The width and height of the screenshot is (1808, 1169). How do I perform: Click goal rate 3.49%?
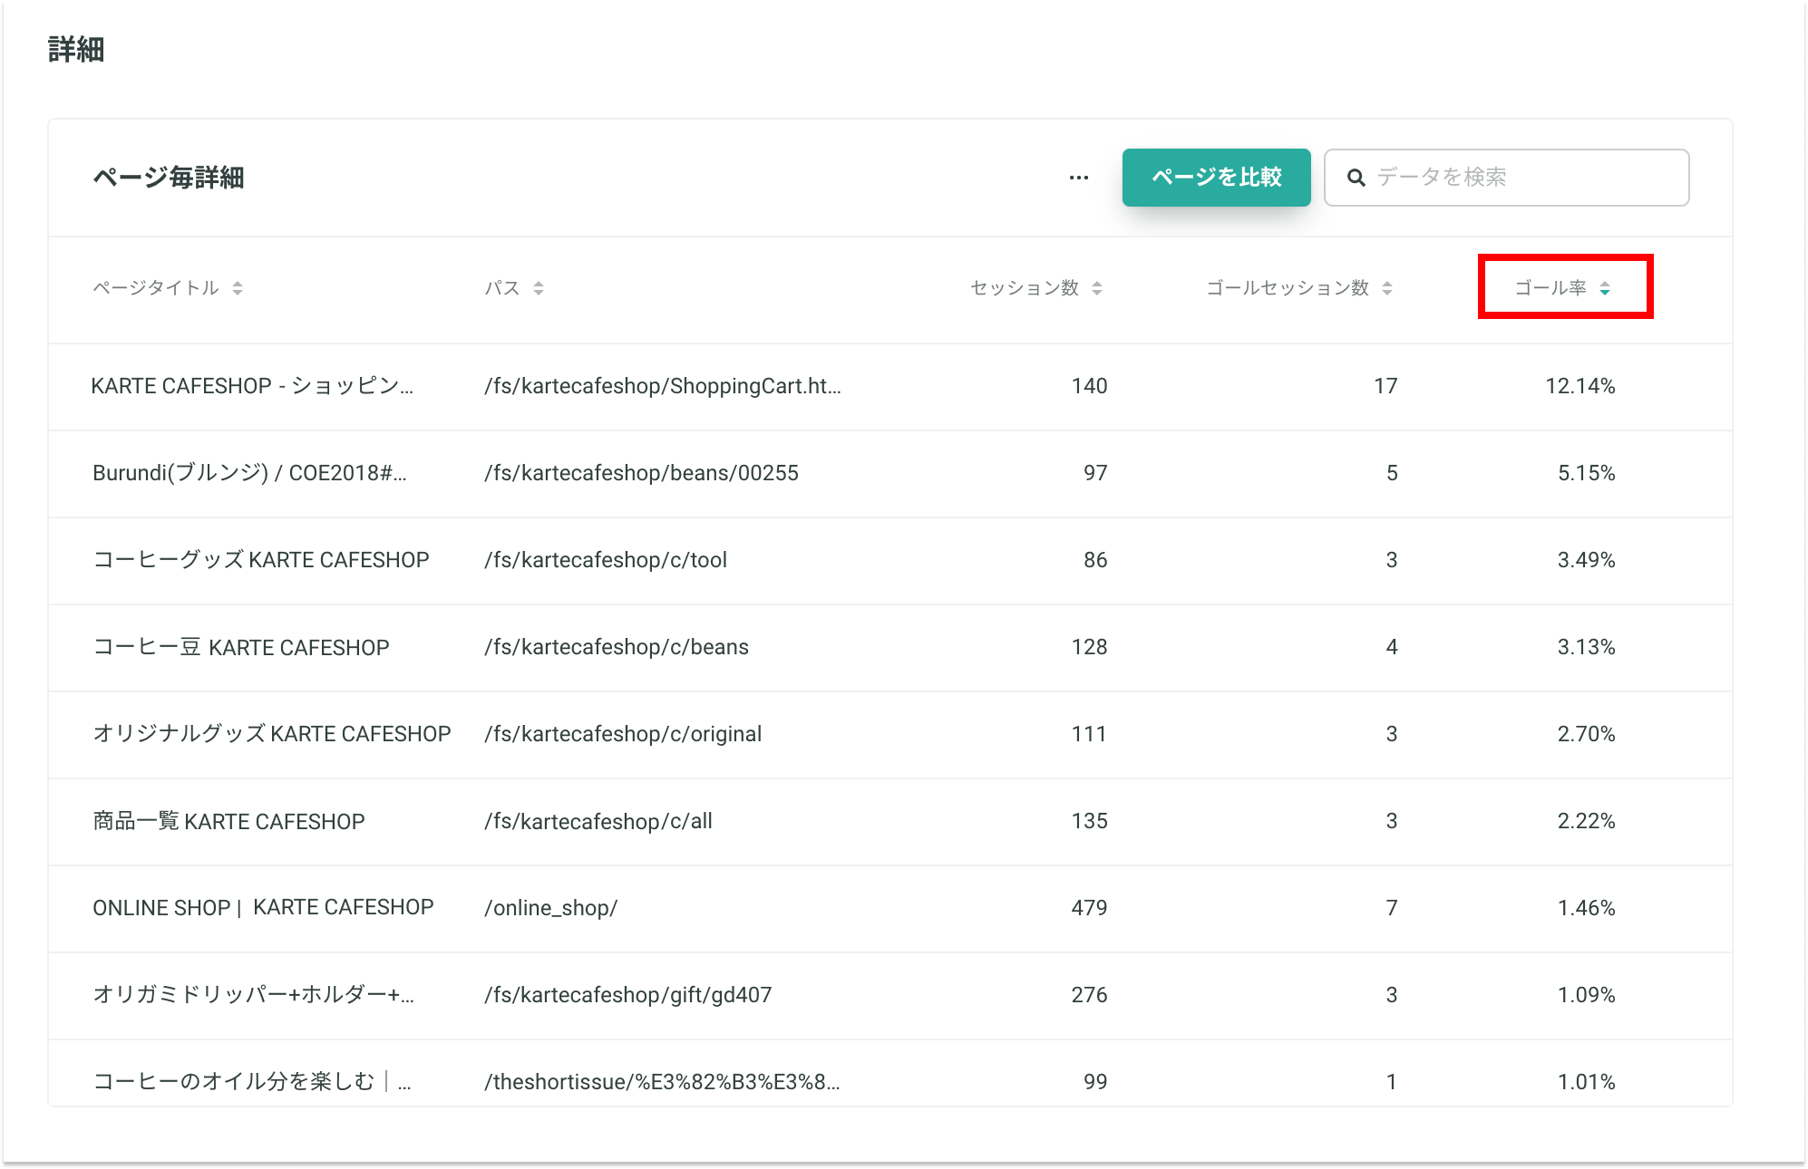click(x=1587, y=560)
